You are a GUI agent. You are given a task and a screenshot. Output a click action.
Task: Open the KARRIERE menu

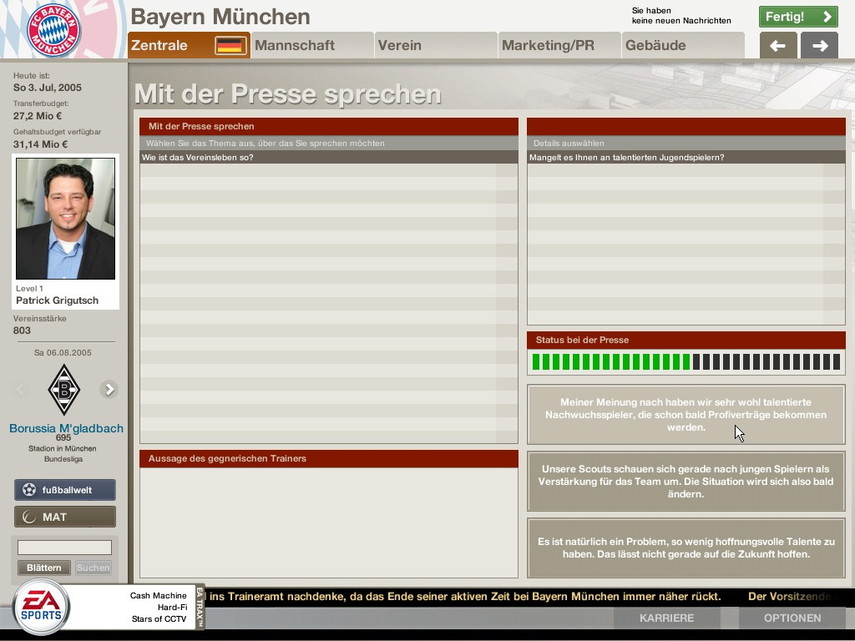(x=667, y=618)
